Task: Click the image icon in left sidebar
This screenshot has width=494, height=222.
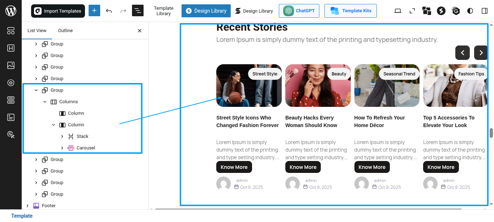Action: coord(11,65)
